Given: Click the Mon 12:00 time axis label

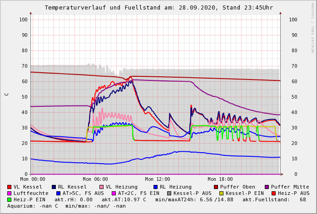Looking at the screenshot, I should (158, 179).
